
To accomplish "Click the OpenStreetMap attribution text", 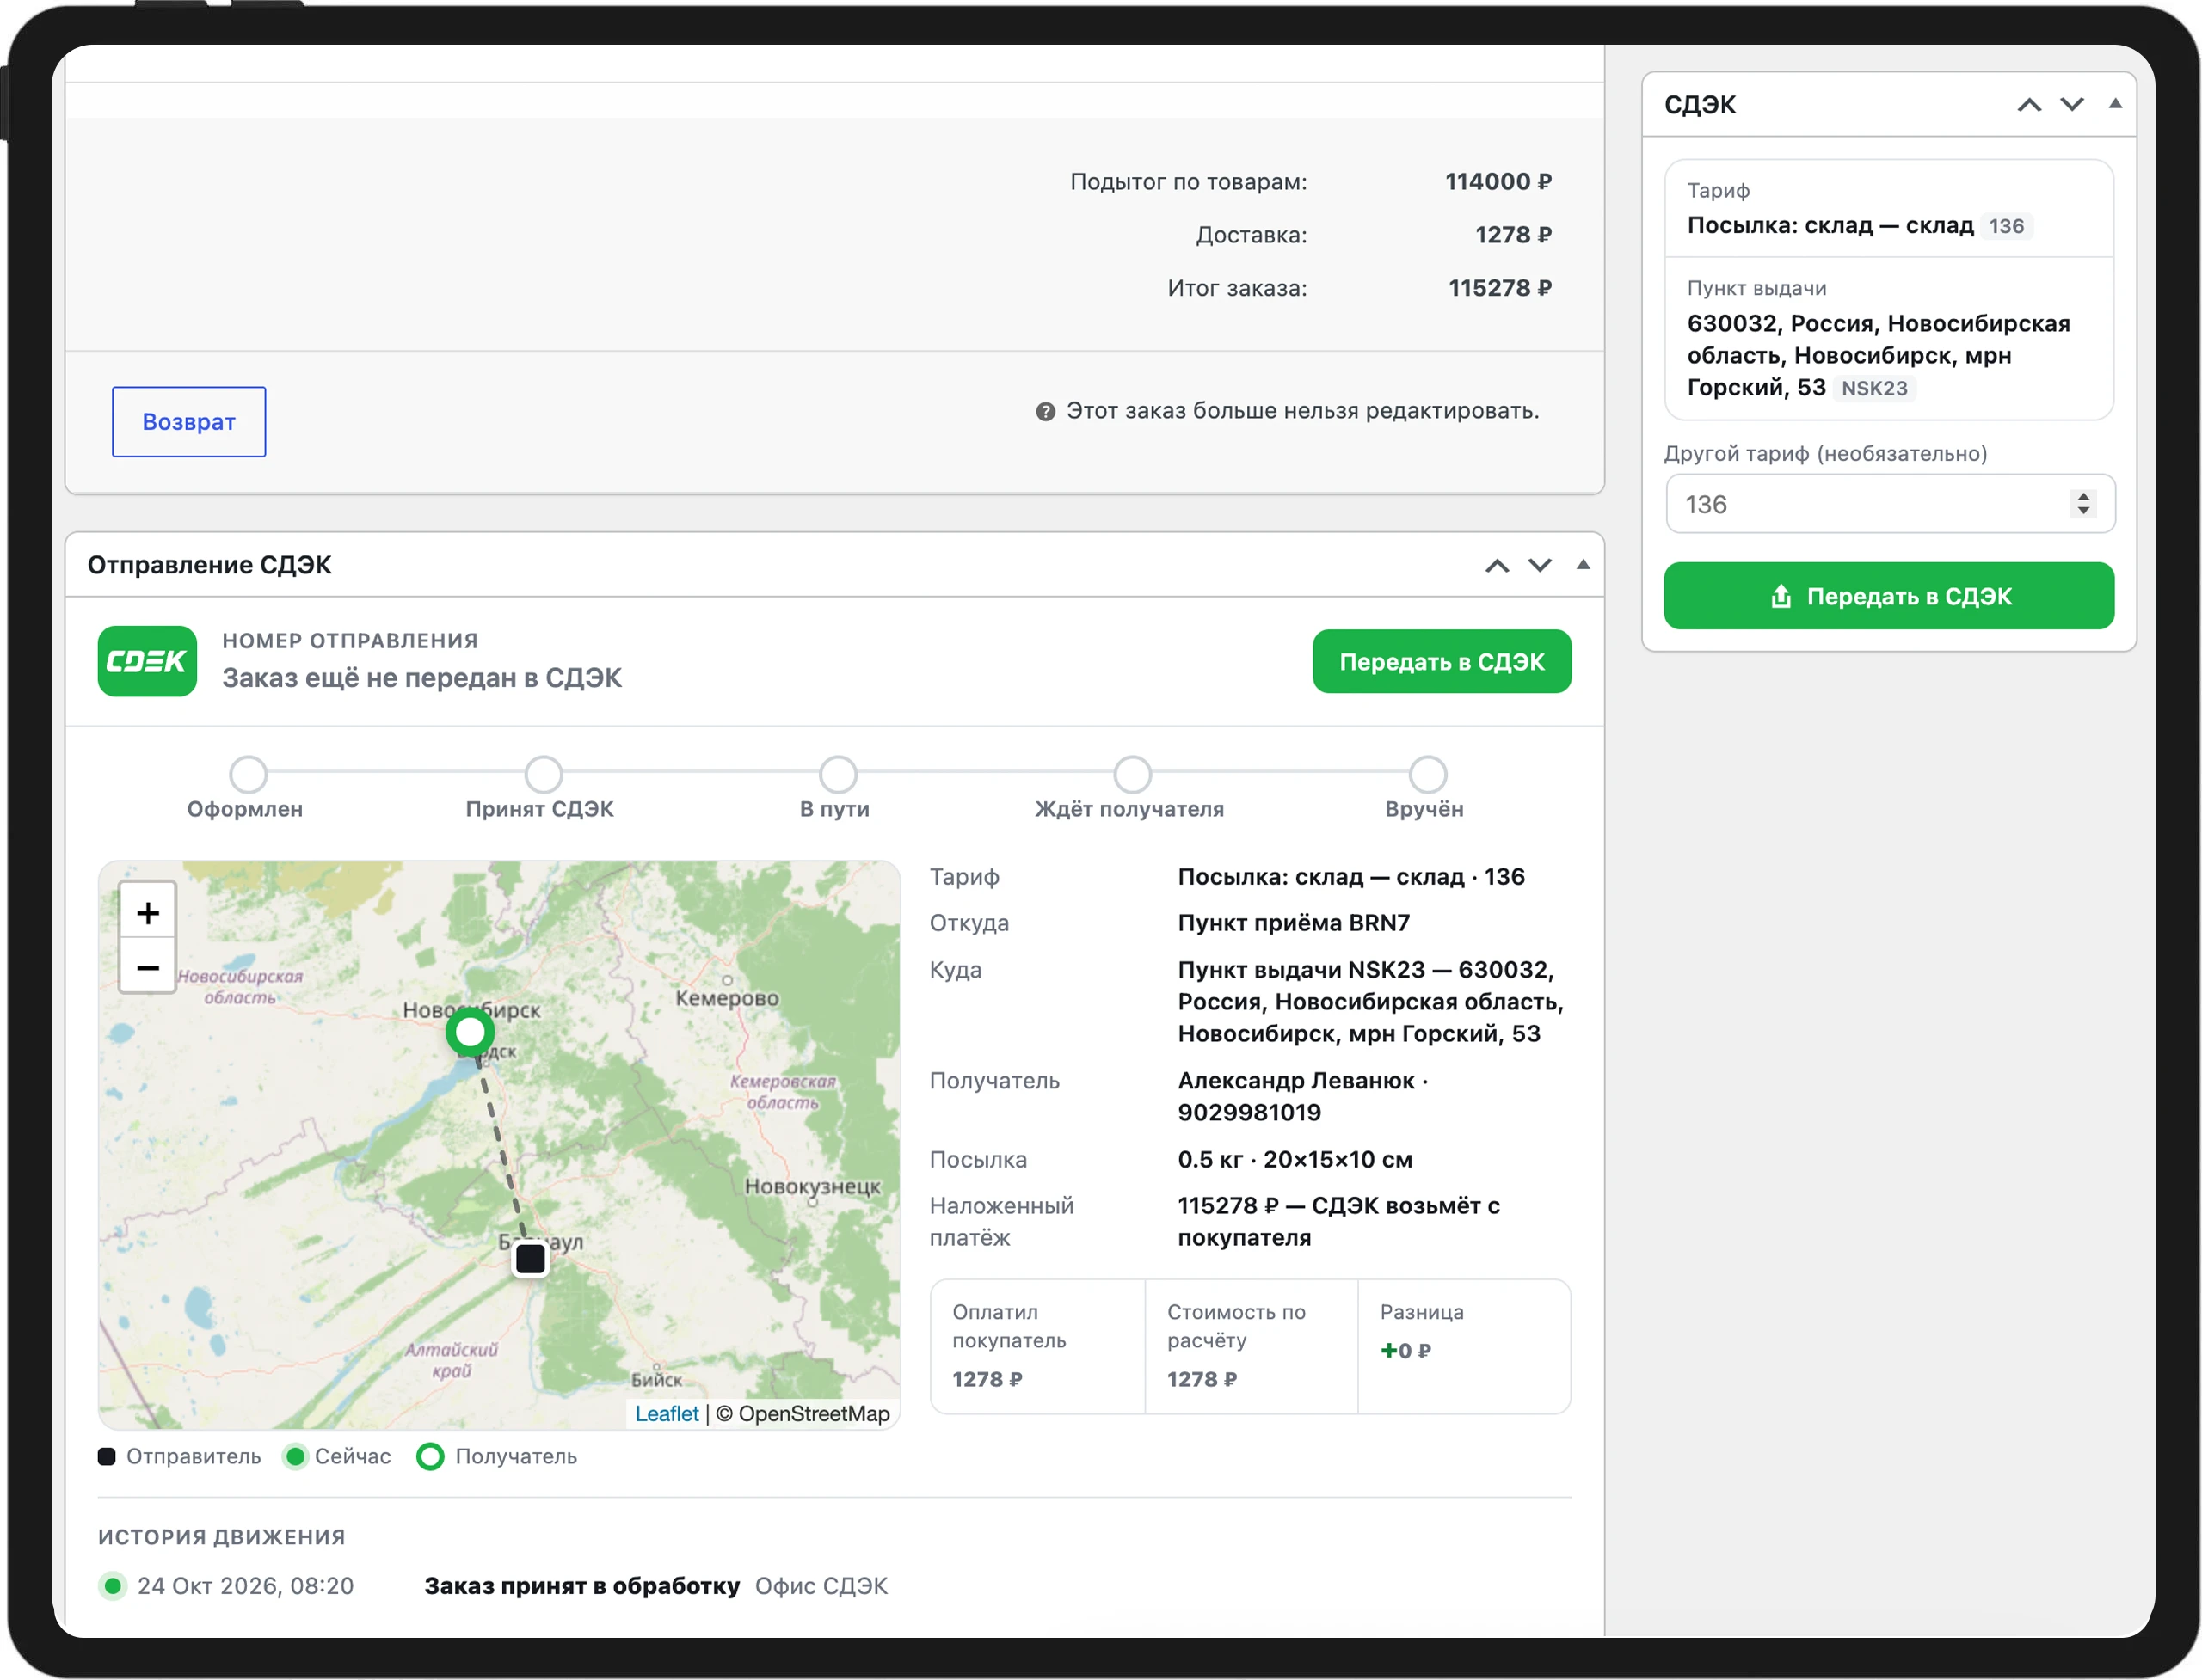I will [x=803, y=1413].
